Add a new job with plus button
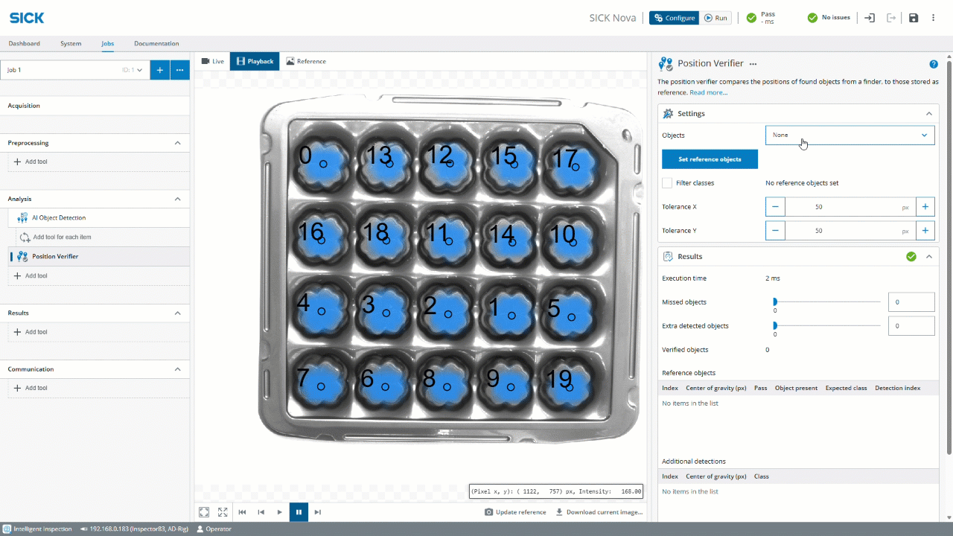 tap(159, 70)
